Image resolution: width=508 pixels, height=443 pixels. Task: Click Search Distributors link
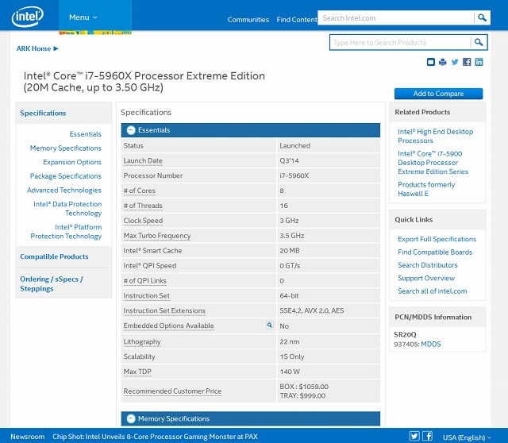pos(428,265)
